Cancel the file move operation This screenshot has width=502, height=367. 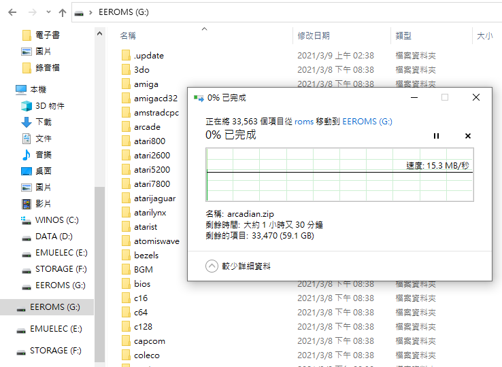pyautogui.click(x=467, y=136)
